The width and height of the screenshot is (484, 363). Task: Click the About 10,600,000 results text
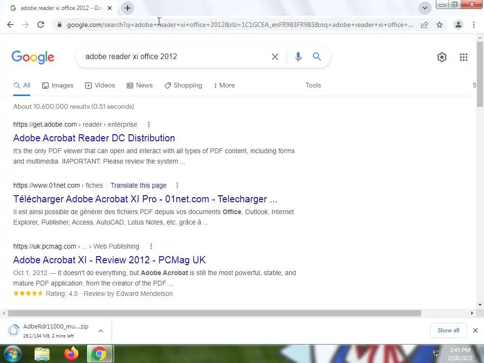pyautogui.click(x=73, y=106)
